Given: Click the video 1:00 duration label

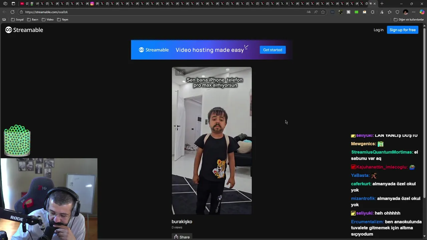Looking at the screenshot, I should (180, 72).
